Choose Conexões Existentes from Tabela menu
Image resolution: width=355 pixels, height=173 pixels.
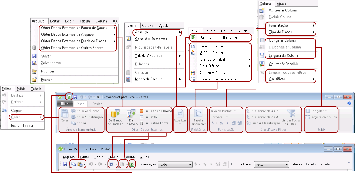tap(151, 39)
